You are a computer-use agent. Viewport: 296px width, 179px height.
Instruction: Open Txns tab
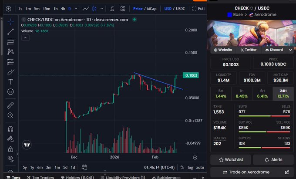13,177
